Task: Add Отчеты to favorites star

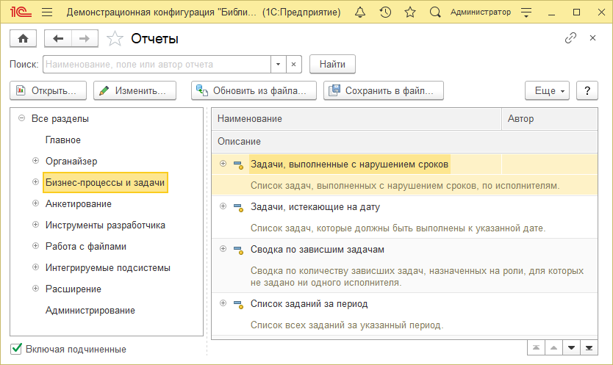Action: (x=115, y=39)
